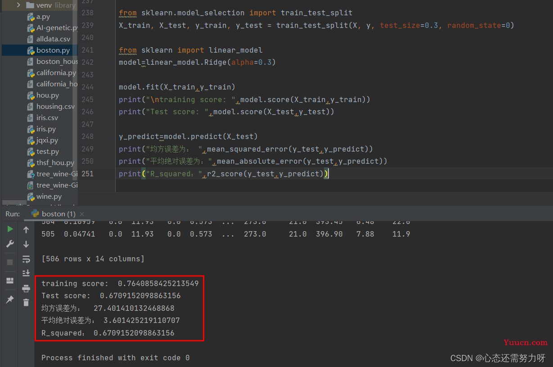Place the cursor on the r2_score print line

coord(224,174)
